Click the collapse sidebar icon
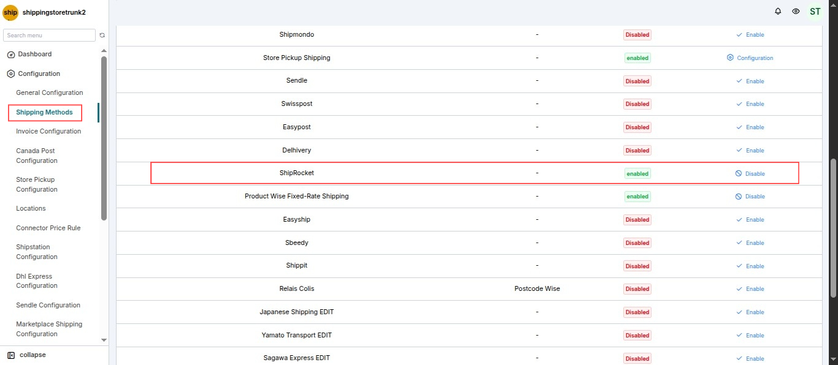The height and width of the screenshot is (365, 838). tap(11, 355)
